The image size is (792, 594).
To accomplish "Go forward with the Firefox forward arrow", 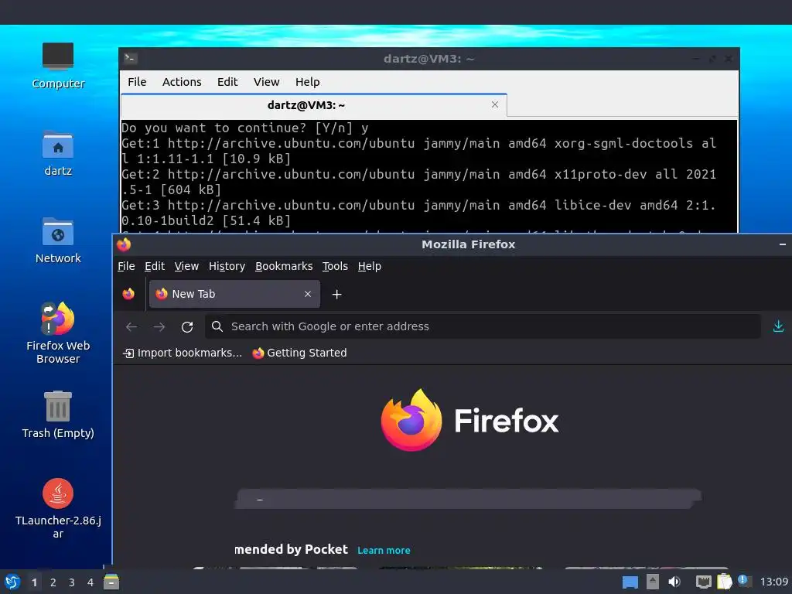I will coord(159,327).
